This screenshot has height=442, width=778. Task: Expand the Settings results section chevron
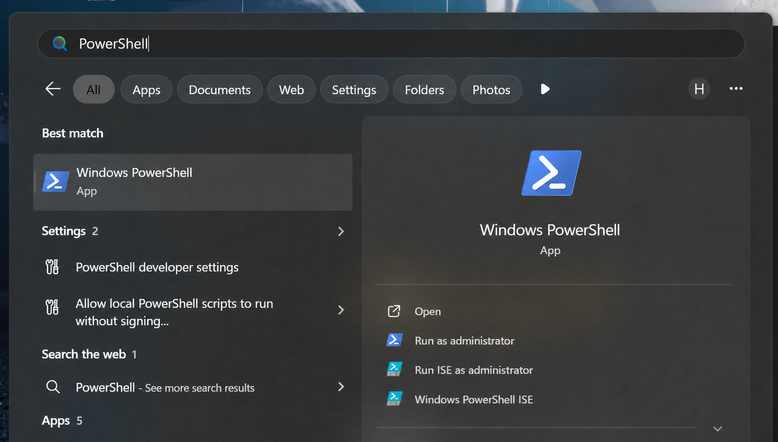click(341, 231)
